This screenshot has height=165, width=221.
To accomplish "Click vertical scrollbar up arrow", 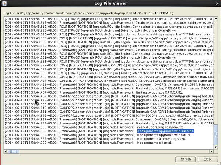I will [216, 19].
